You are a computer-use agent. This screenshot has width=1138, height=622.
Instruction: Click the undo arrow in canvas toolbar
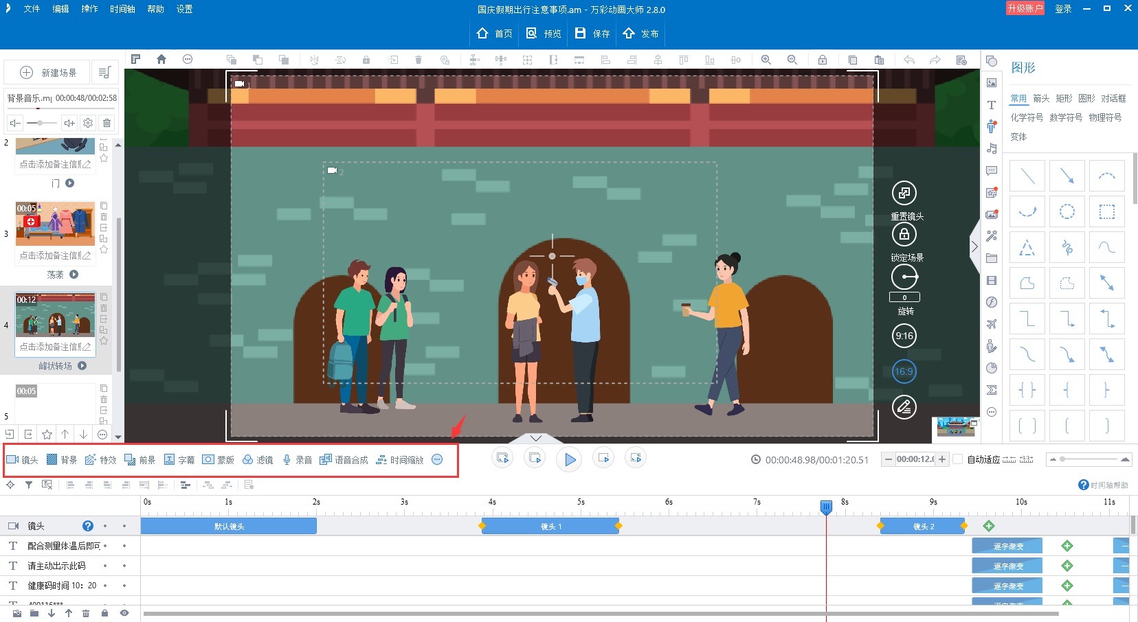[x=909, y=60]
